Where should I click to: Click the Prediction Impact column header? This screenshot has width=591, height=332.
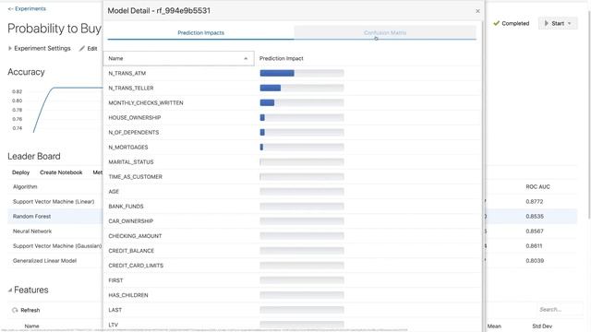click(281, 58)
